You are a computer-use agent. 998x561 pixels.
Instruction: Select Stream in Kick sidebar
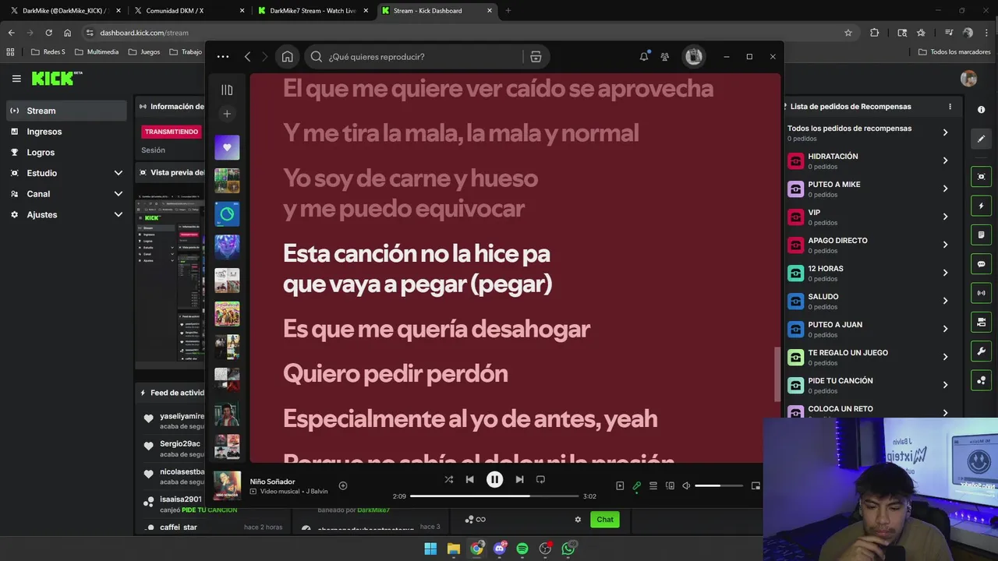67,111
